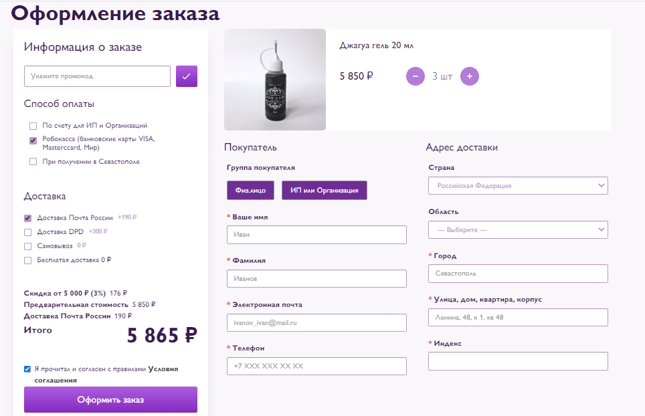The width and height of the screenshot is (645, 416).
Task: Click the Индекс postal code field
Action: pyautogui.click(x=518, y=361)
